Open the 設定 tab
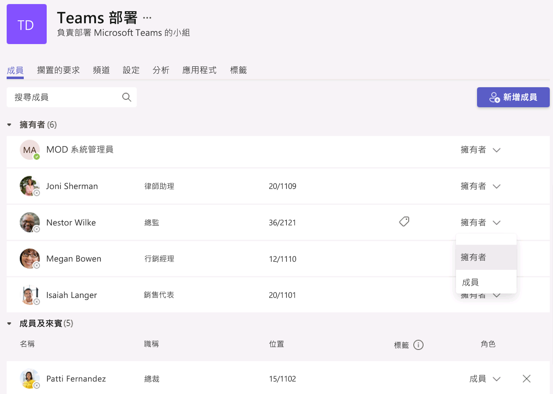The height and width of the screenshot is (394, 553). coord(131,70)
